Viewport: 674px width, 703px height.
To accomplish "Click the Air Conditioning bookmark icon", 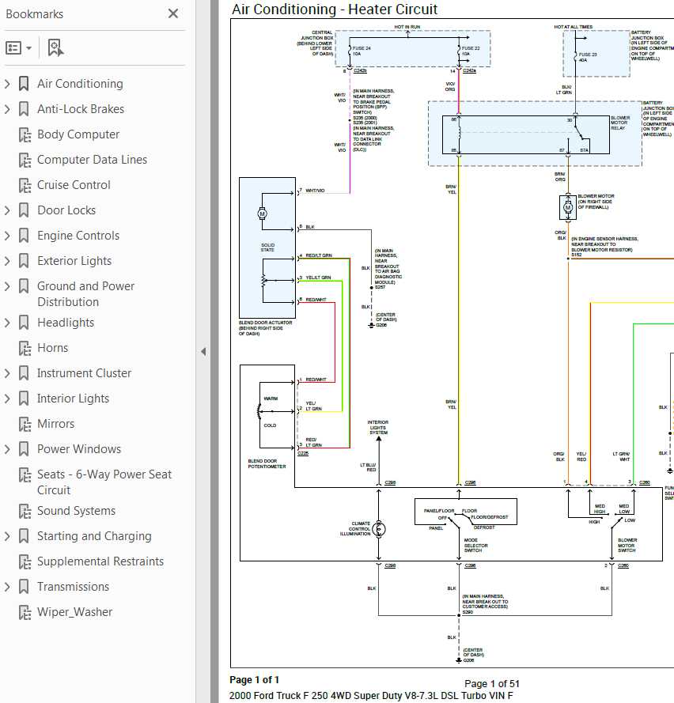I will pyautogui.click(x=24, y=84).
